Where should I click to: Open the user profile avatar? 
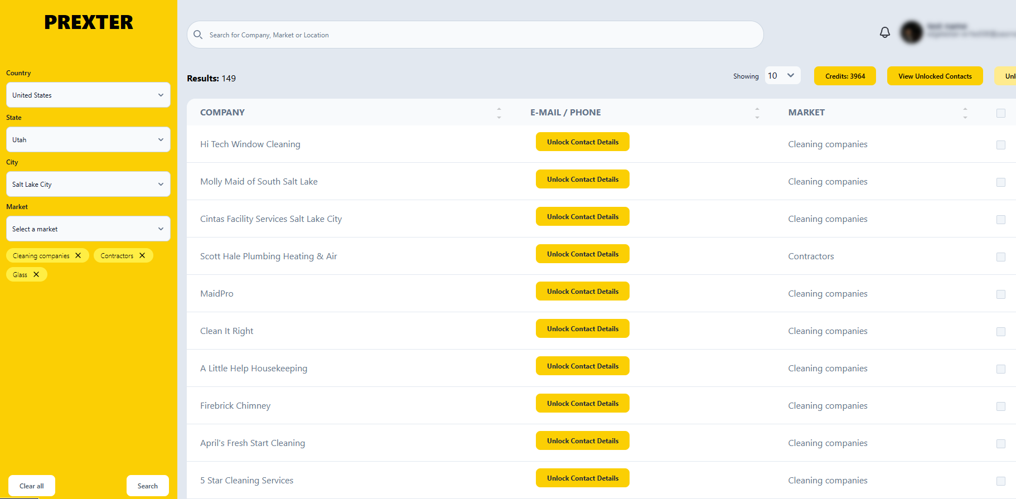click(912, 32)
